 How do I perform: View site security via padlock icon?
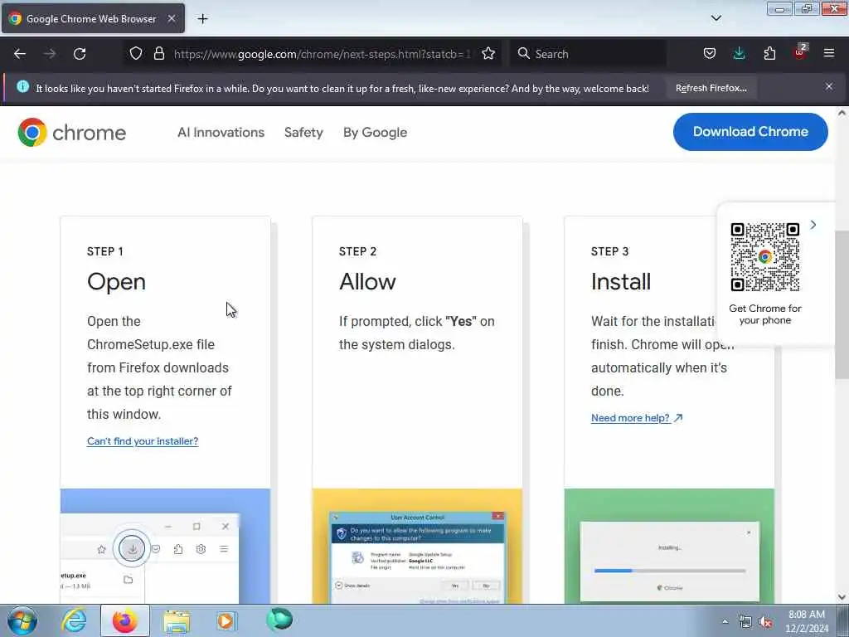(158, 54)
